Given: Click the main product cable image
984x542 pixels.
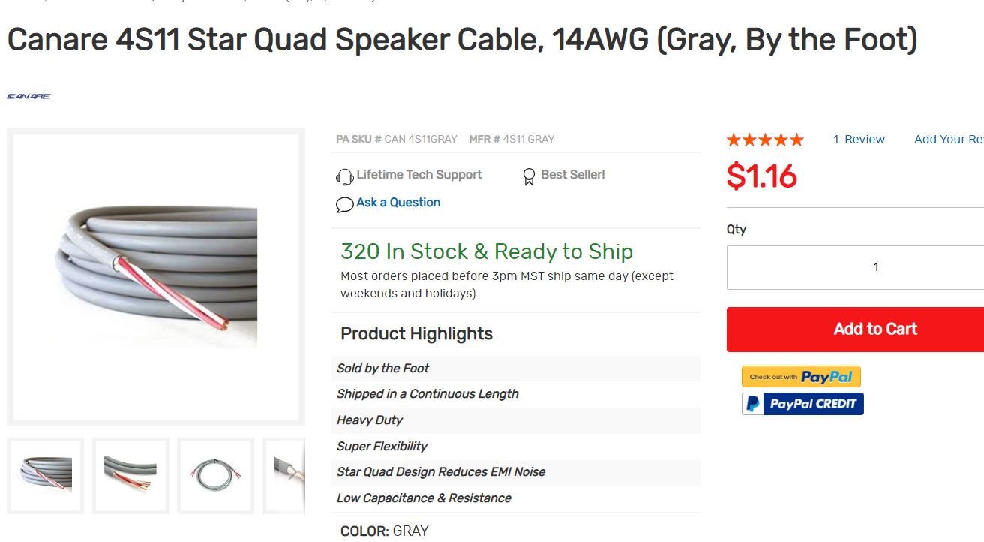Looking at the screenshot, I should (x=156, y=277).
